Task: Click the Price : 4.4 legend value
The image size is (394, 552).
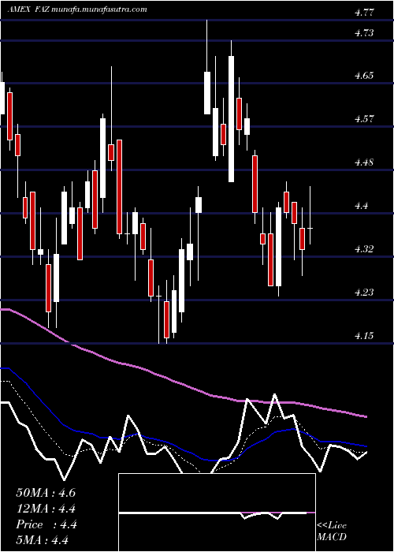Action: point(46,524)
